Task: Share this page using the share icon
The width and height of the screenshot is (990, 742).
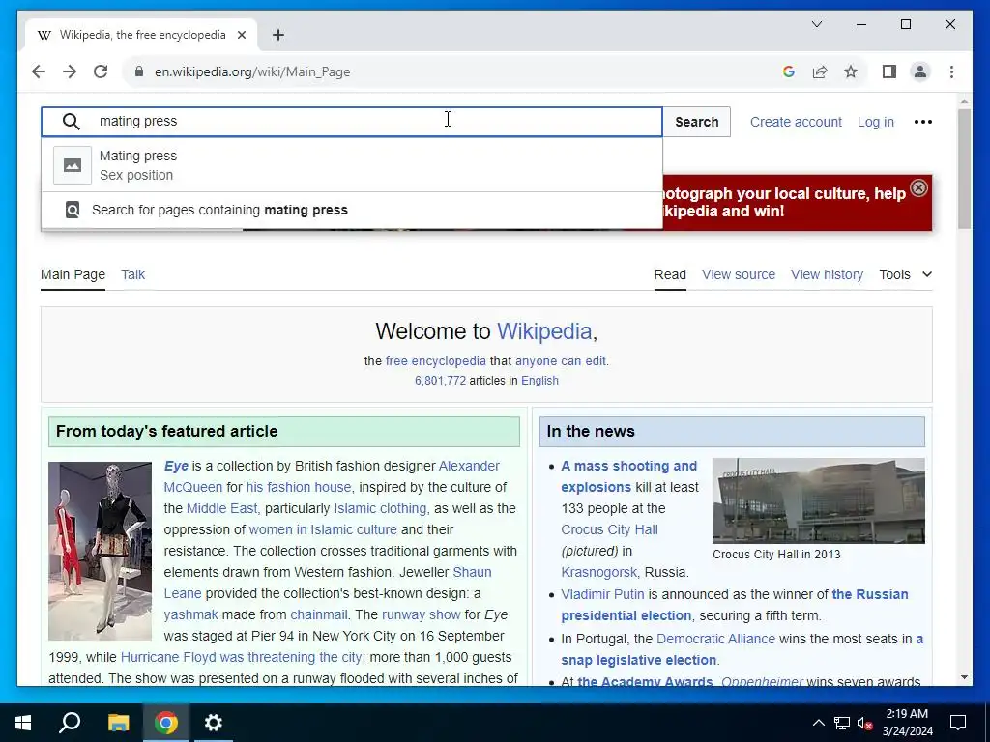Action: tap(820, 71)
